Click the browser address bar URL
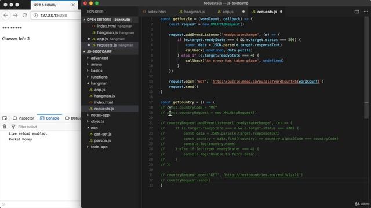The image size is (371, 208). pos(54,16)
